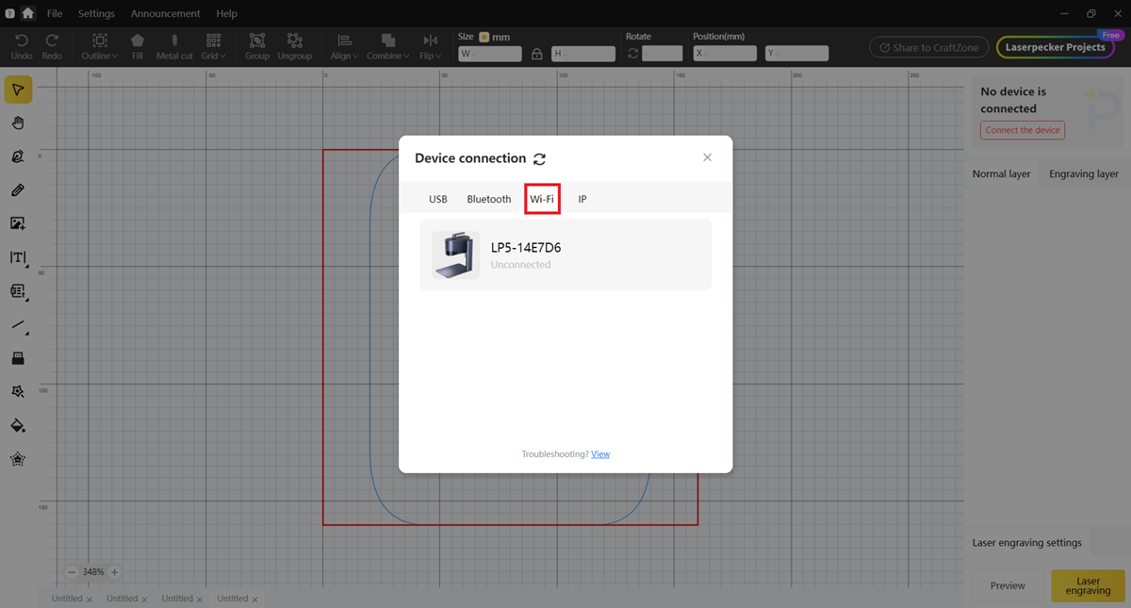
Task: Focus the Y position field
Action: click(x=797, y=54)
